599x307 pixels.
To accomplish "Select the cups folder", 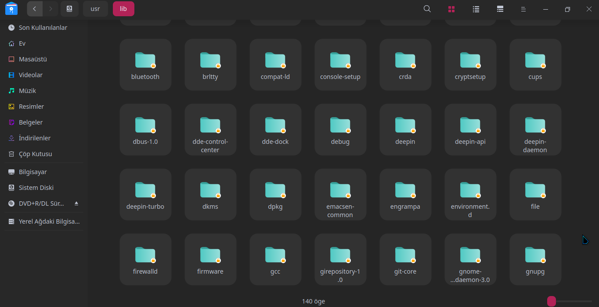I will 535,65.
